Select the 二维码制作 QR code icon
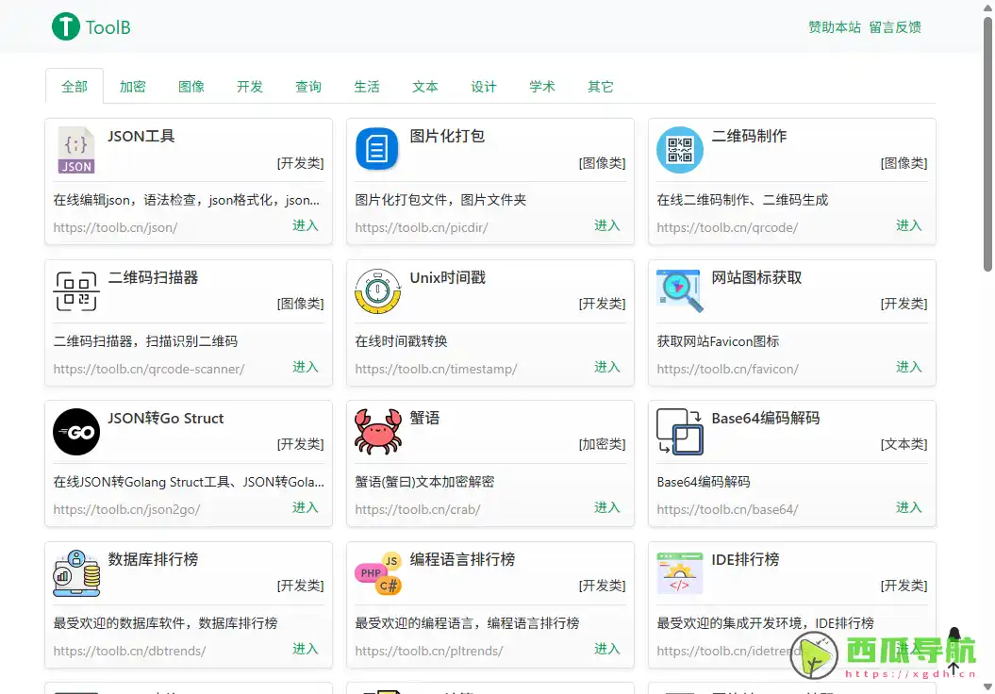Viewport: 995px width, 694px height. click(x=679, y=150)
